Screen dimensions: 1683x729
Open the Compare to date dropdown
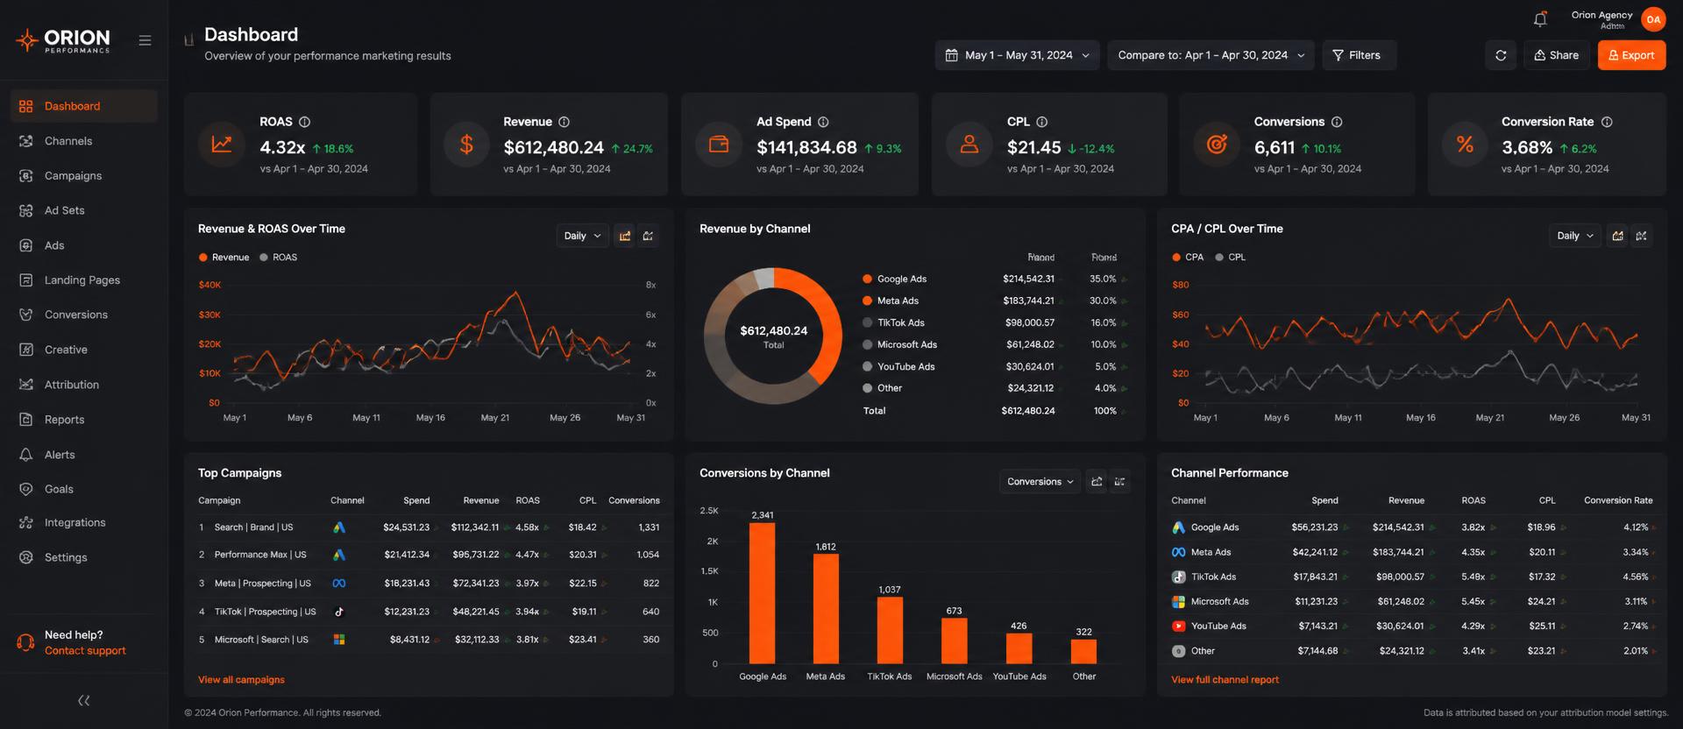tap(1211, 55)
